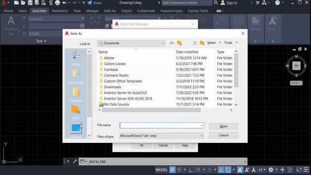Sort file list by Date modified column
The height and width of the screenshot is (175, 311).
click(187, 52)
